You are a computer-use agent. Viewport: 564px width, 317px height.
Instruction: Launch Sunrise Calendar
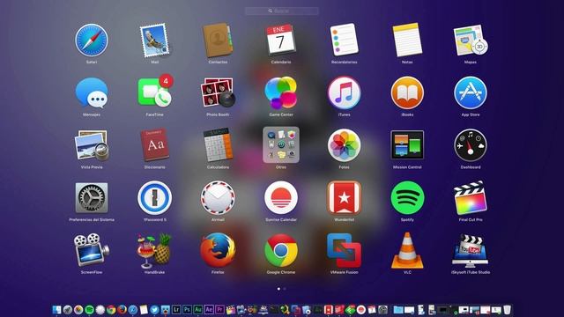point(281,197)
